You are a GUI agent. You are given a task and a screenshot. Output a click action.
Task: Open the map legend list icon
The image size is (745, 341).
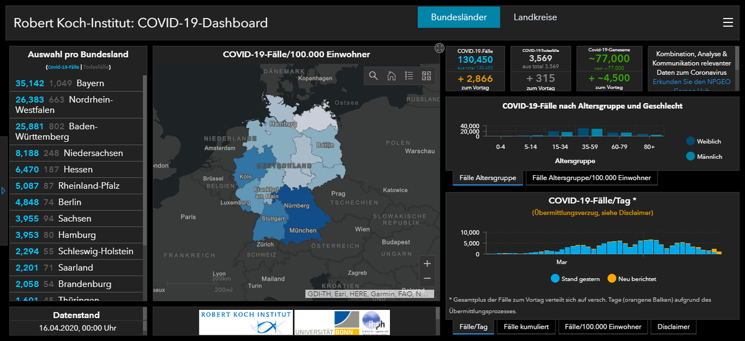409,76
